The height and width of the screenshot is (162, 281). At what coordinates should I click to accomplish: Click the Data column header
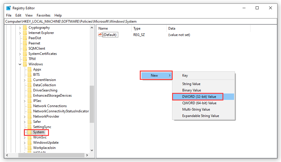pos(172,28)
